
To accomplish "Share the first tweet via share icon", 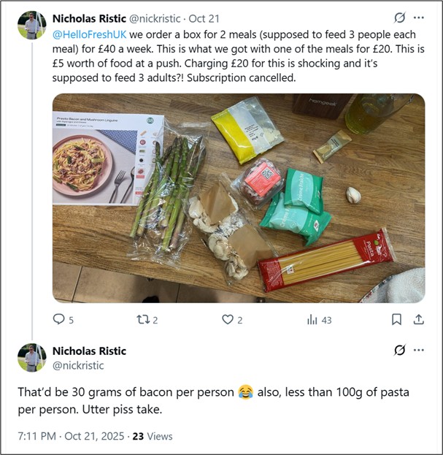I will 419,319.
